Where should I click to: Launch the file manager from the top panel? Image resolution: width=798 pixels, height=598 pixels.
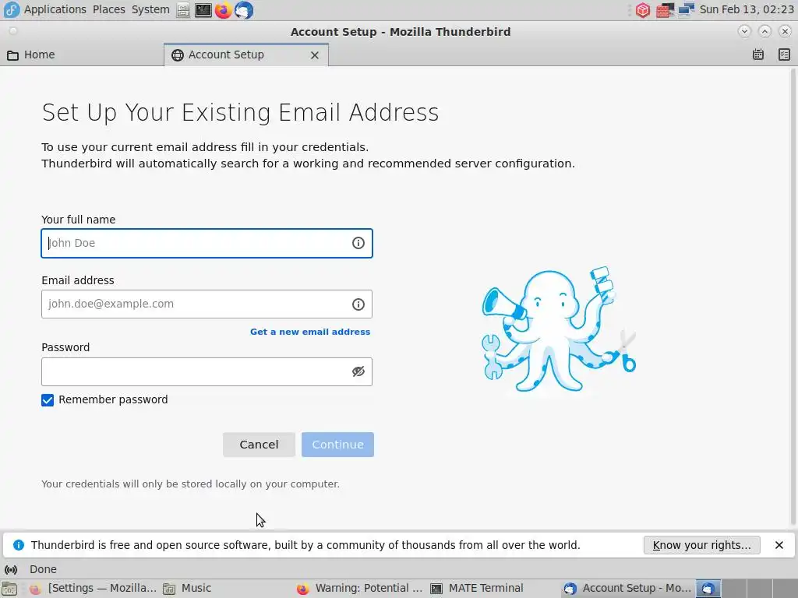(183, 10)
